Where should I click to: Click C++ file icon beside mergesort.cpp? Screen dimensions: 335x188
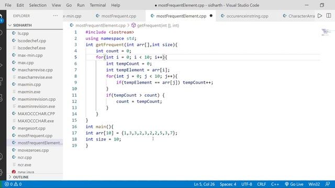pos(14,128)
